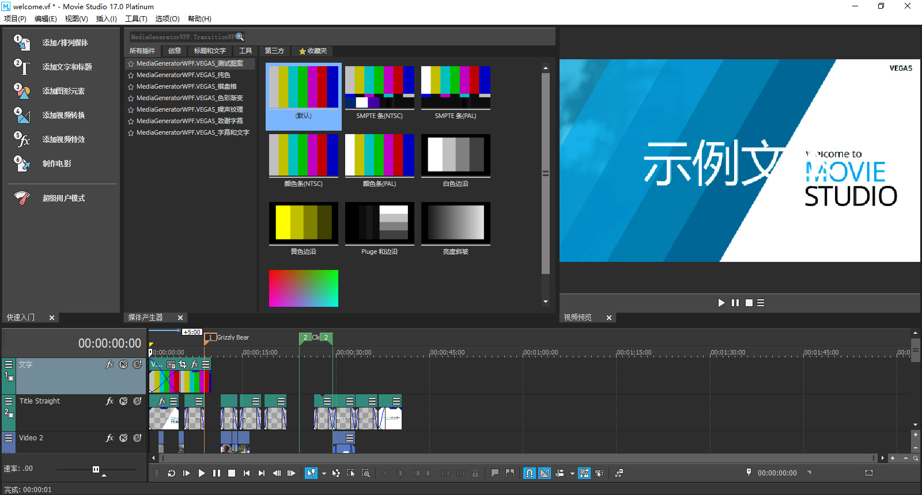
Task: Open the 视图(V) menu
Action: (76, 19)
